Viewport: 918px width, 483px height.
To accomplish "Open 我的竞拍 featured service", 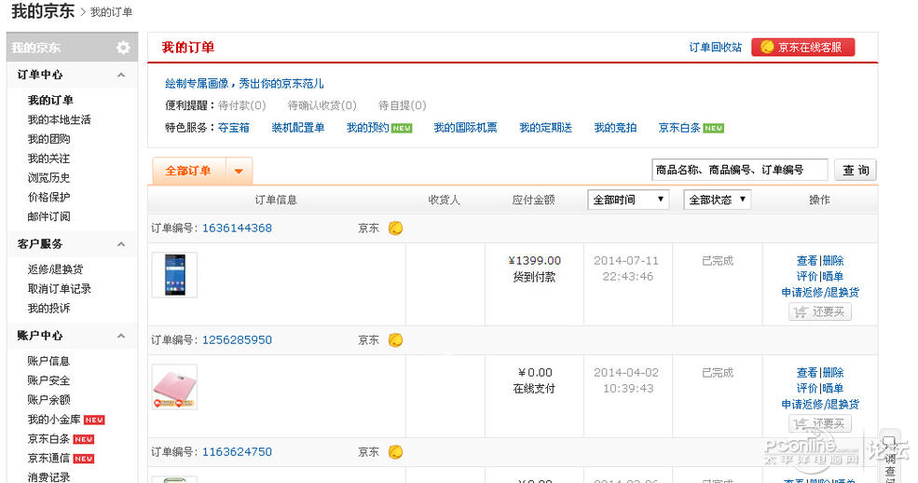I will click(x=615, y=128).
